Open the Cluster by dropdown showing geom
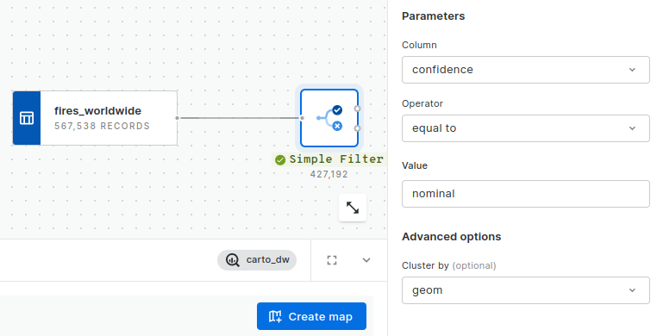Viewport: 657px width, 336px height. coord(525,290)
